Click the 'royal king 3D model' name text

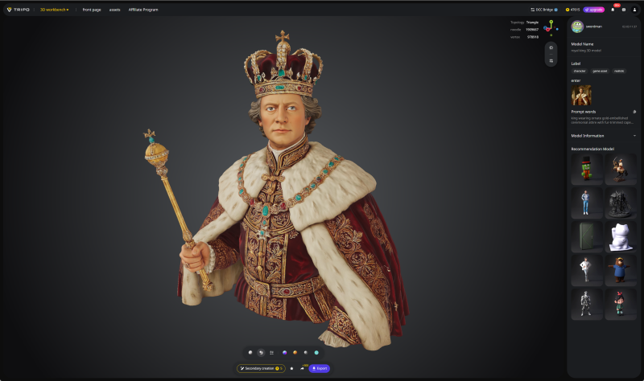[x=586, y=51]
